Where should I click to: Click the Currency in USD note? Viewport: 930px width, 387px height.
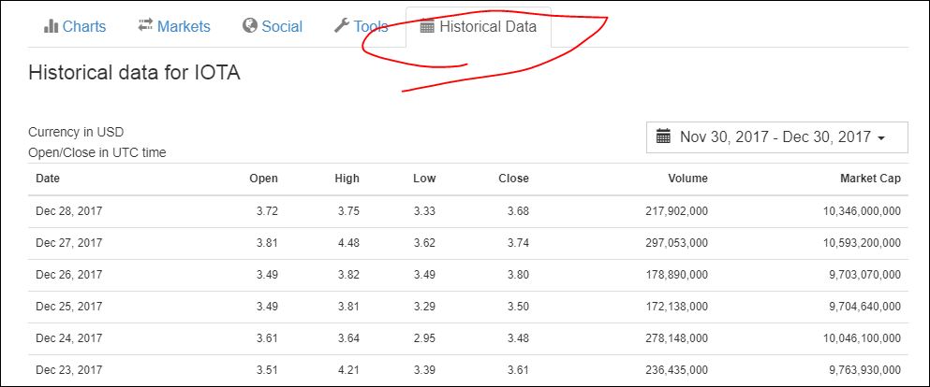[76, 132]
